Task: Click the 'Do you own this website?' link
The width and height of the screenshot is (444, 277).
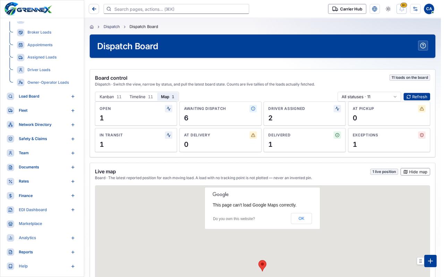Action: (234, 219)
